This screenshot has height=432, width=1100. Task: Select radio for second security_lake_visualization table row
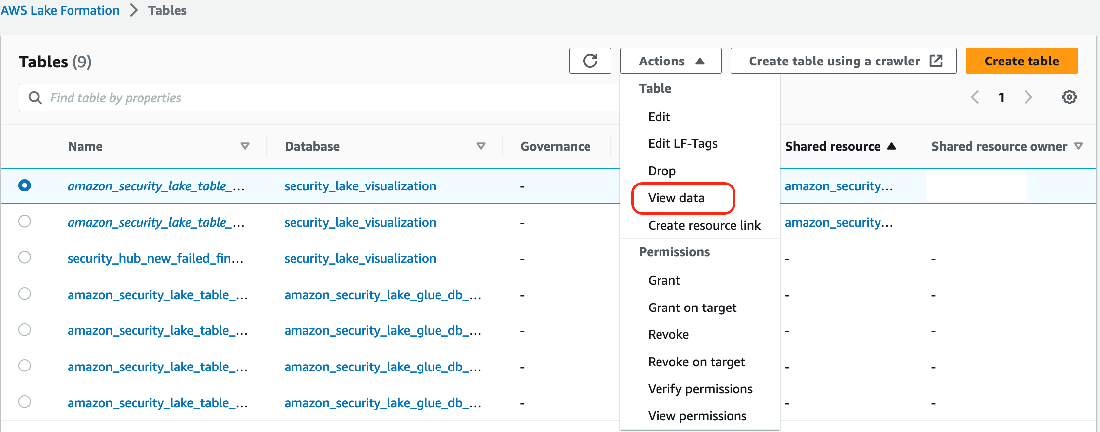pos(25,221)
